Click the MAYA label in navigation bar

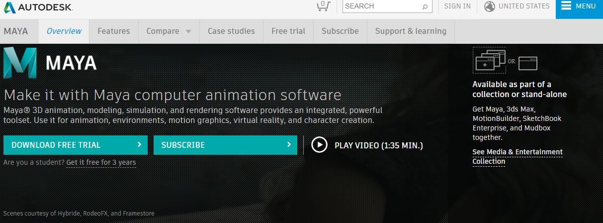click(x=16, y=31)
